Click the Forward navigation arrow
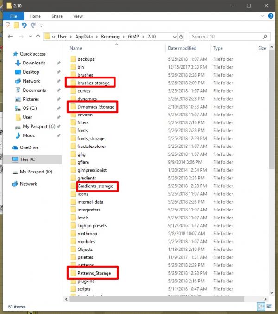Image resolution: width=278 pixels, height=314 pixels. [21, 37]
